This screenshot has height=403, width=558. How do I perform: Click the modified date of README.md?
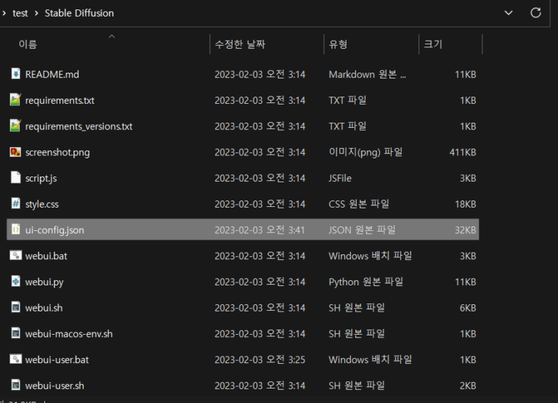point(260,74)
